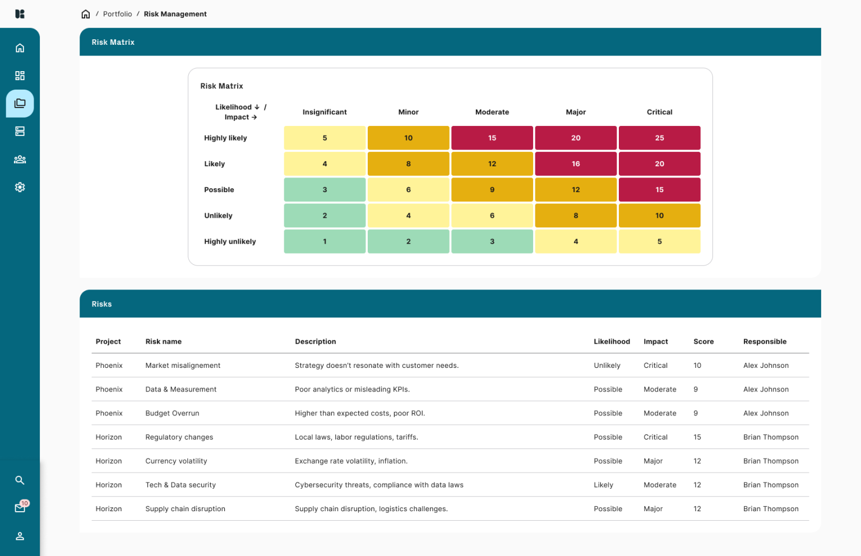Select the highlighted Portfolio folder icon
Viewport: 861px width, 556px height.
coord(20,103)
